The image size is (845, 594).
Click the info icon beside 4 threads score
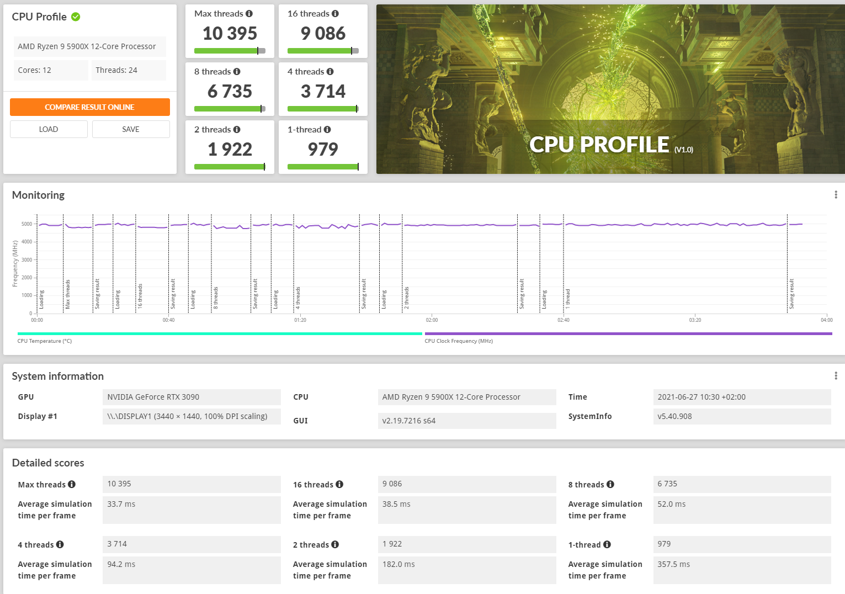(x=330, y=71)
